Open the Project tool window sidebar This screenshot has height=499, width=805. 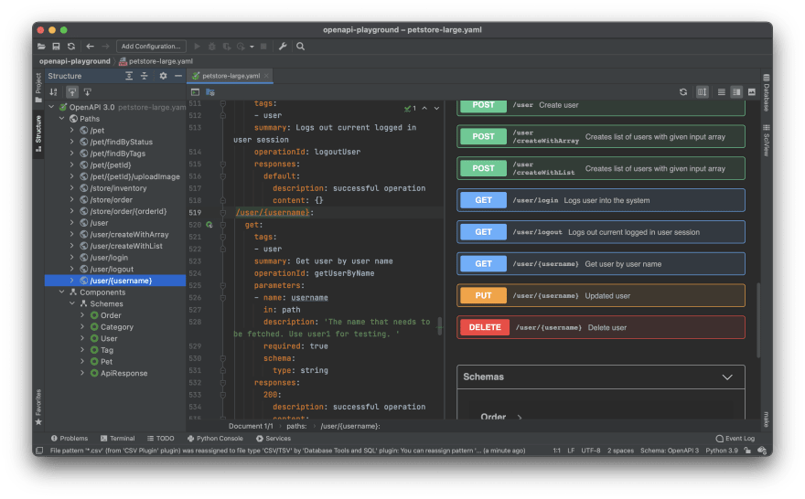click(38, 87)
